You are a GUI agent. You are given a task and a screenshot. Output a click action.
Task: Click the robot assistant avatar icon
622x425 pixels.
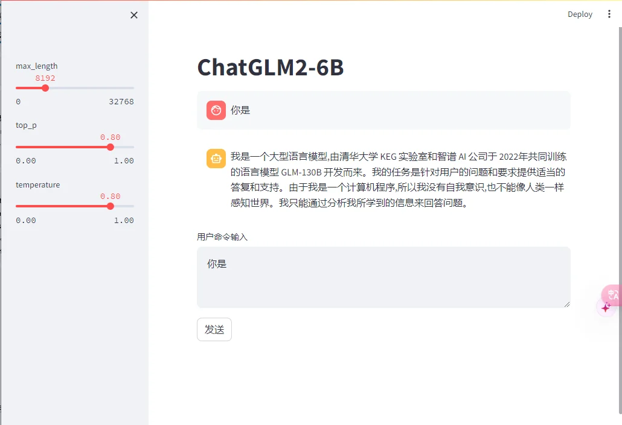click(216, 159)
